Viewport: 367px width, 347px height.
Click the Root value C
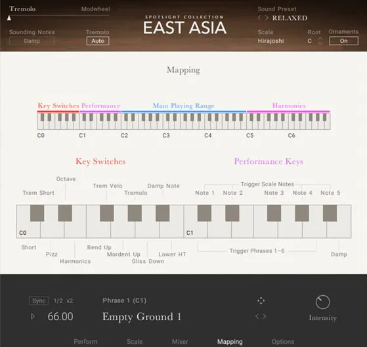(310, 41)
